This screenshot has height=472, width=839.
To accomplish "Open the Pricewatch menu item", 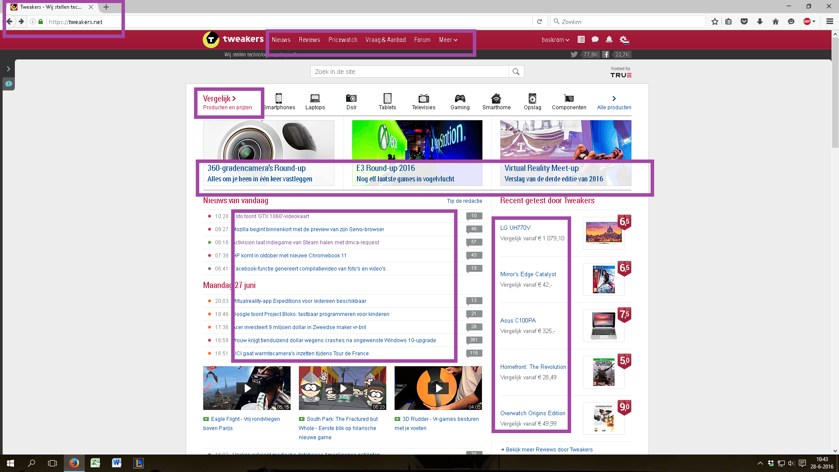I will coord(343,40).
